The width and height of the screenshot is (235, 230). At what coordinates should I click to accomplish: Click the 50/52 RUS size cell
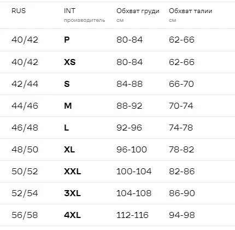click(x=25, y=172)
